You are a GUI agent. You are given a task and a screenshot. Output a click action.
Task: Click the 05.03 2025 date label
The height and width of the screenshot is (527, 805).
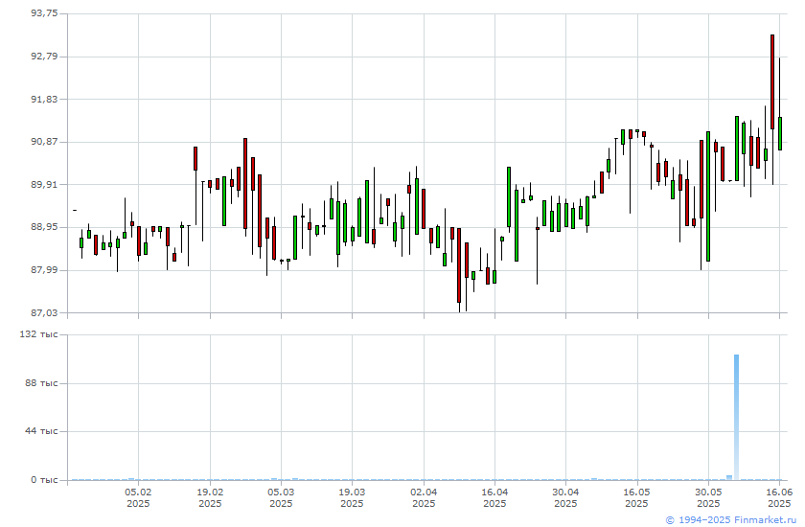click(281, 497)
